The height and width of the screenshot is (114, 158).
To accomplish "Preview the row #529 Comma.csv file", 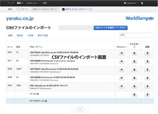I will (x=122, y=78).
